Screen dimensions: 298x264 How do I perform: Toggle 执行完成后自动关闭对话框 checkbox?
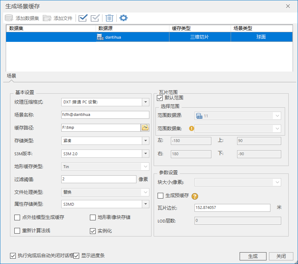point(13,256)
